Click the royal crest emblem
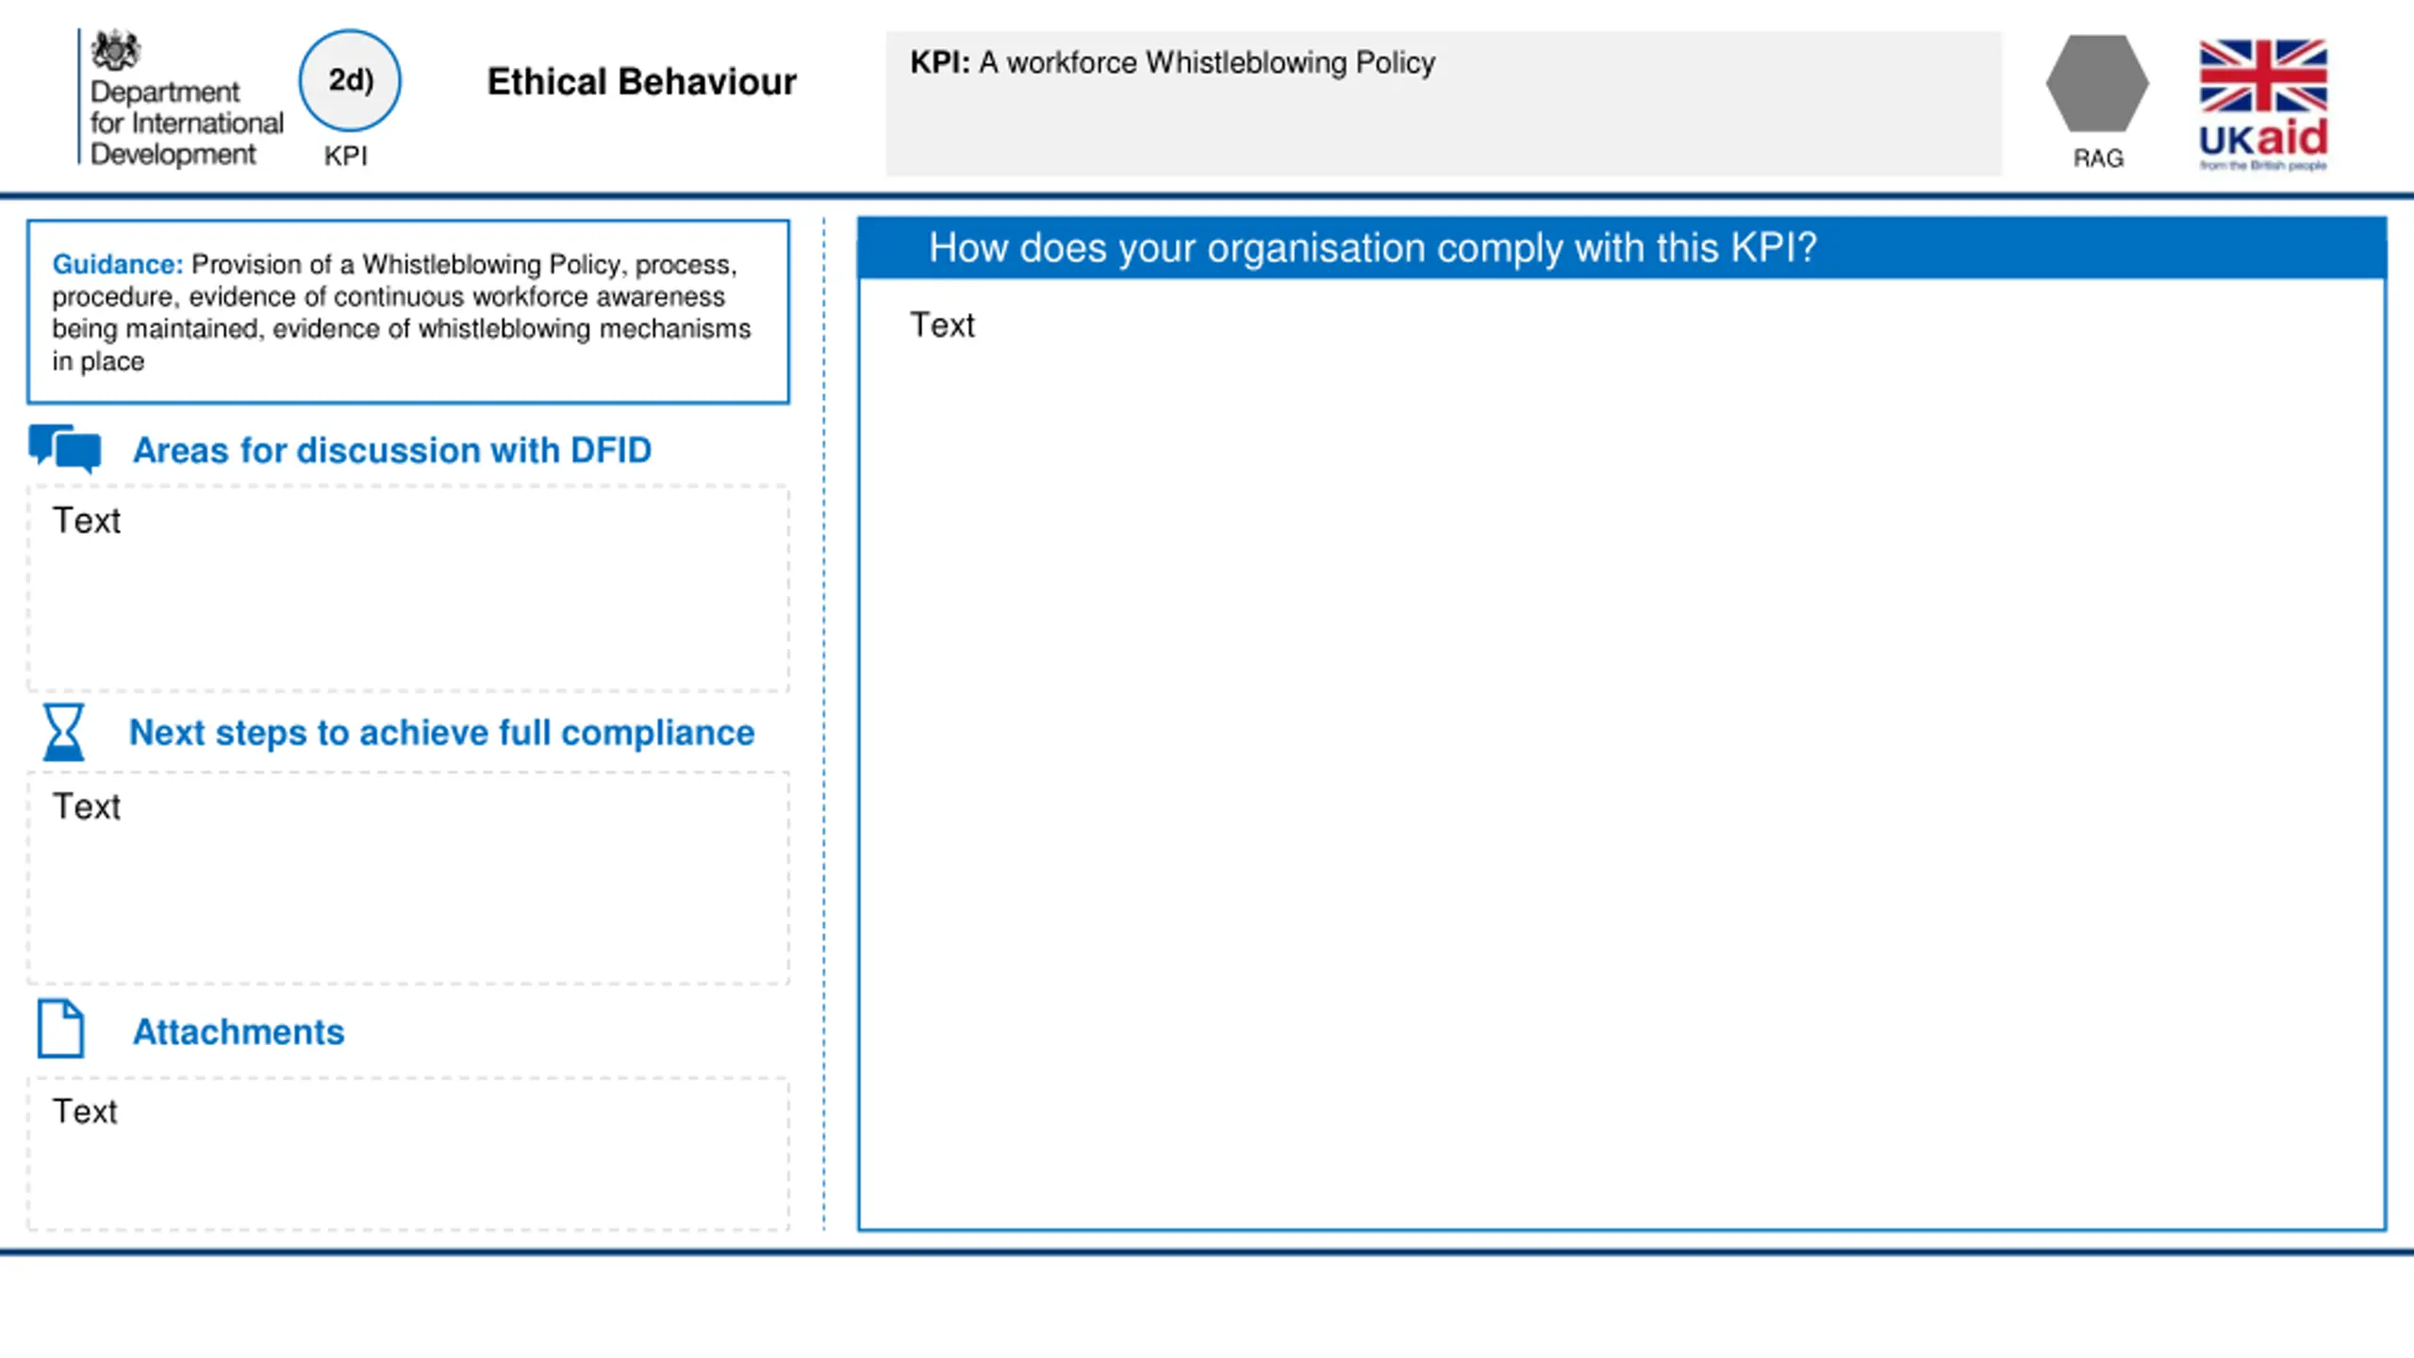Viewport: 2414px width, 1358px height. tap(116, 51)
